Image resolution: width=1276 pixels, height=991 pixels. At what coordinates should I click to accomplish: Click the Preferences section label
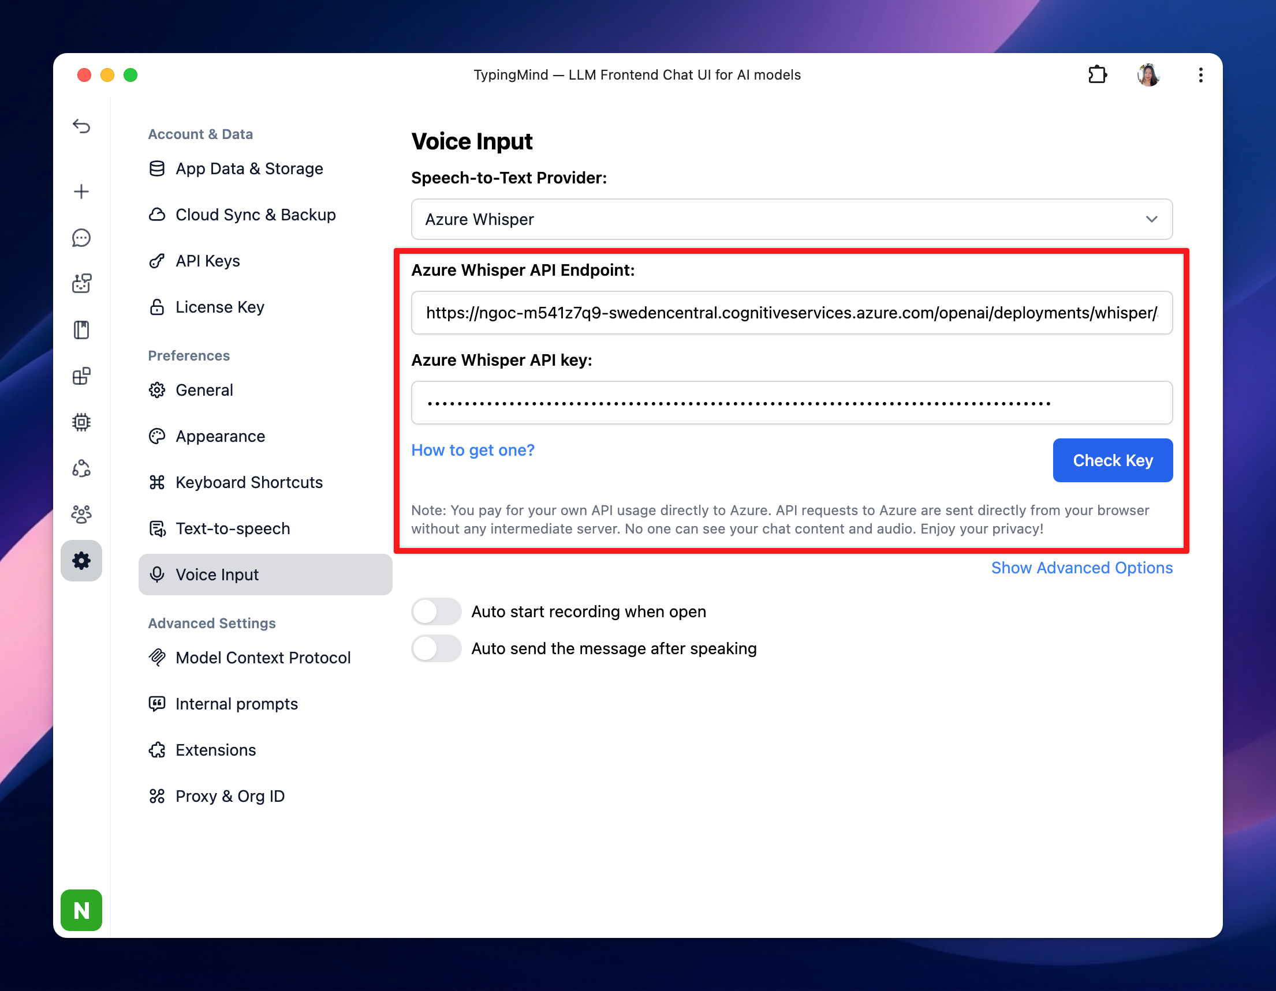click(x=189, y=355)
